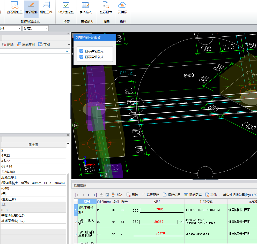Open the 其他 dropdown menu
The width and height of the screenshot is (257, 244).
pyautogui.click(x=213, y=195)
